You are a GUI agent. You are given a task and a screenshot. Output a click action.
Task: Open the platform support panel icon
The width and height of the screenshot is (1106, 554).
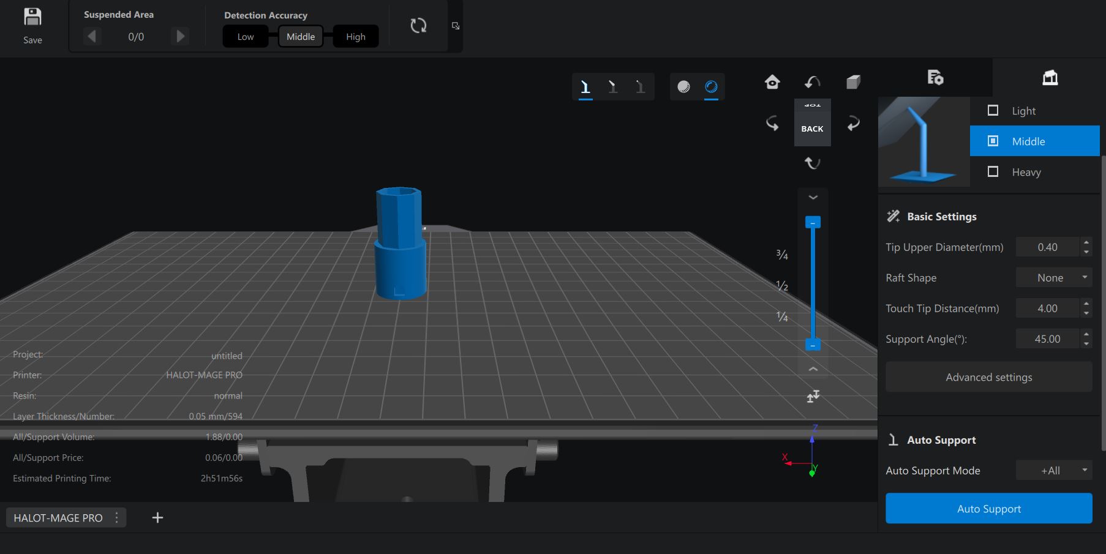coord(1051,78)
